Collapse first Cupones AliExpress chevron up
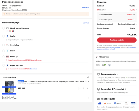 (x=134, y=14)
